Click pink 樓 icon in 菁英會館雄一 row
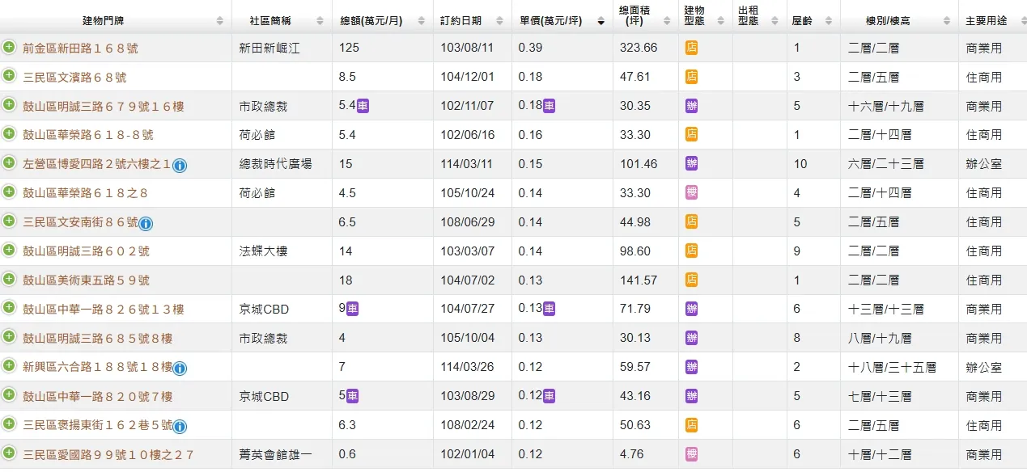Screen dimensions: 1027x472 coord(691,454)
